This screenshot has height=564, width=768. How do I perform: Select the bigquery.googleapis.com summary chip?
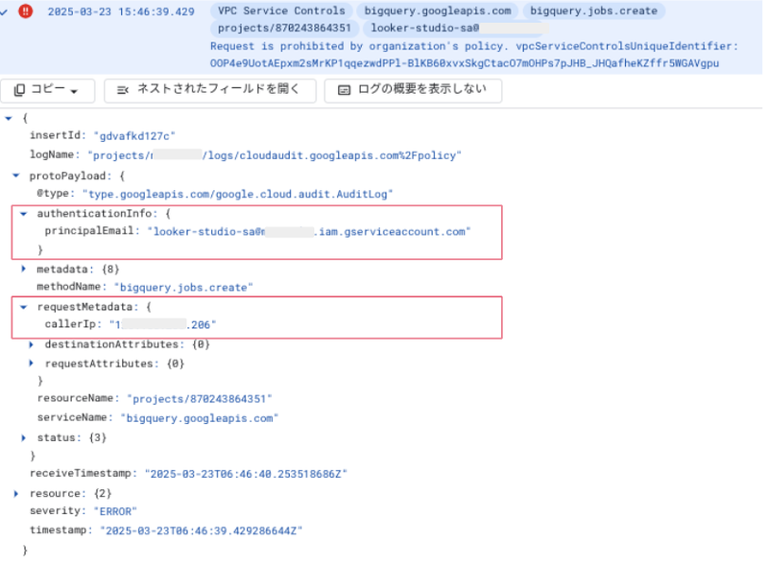[x=438, y=11]
